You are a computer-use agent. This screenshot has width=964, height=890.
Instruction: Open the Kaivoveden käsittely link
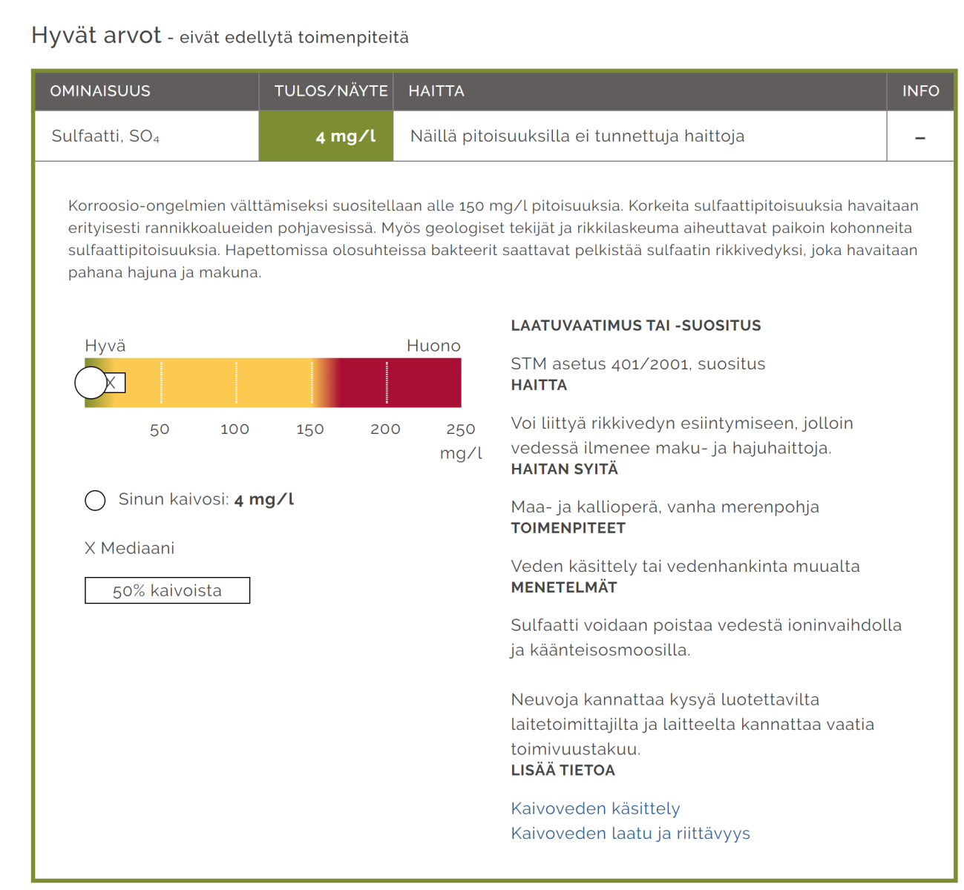tap(595, 808)
